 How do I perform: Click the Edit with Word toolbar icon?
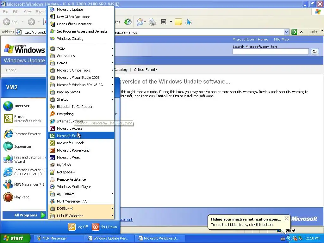pos(164,22)
